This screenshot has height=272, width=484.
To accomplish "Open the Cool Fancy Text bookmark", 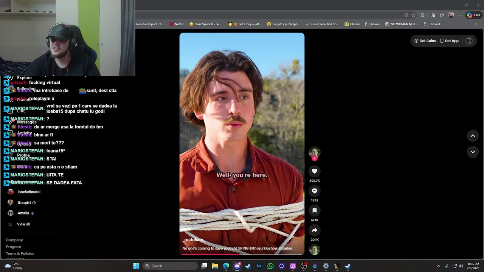I will pyautogui.click(x=322, y=24).
